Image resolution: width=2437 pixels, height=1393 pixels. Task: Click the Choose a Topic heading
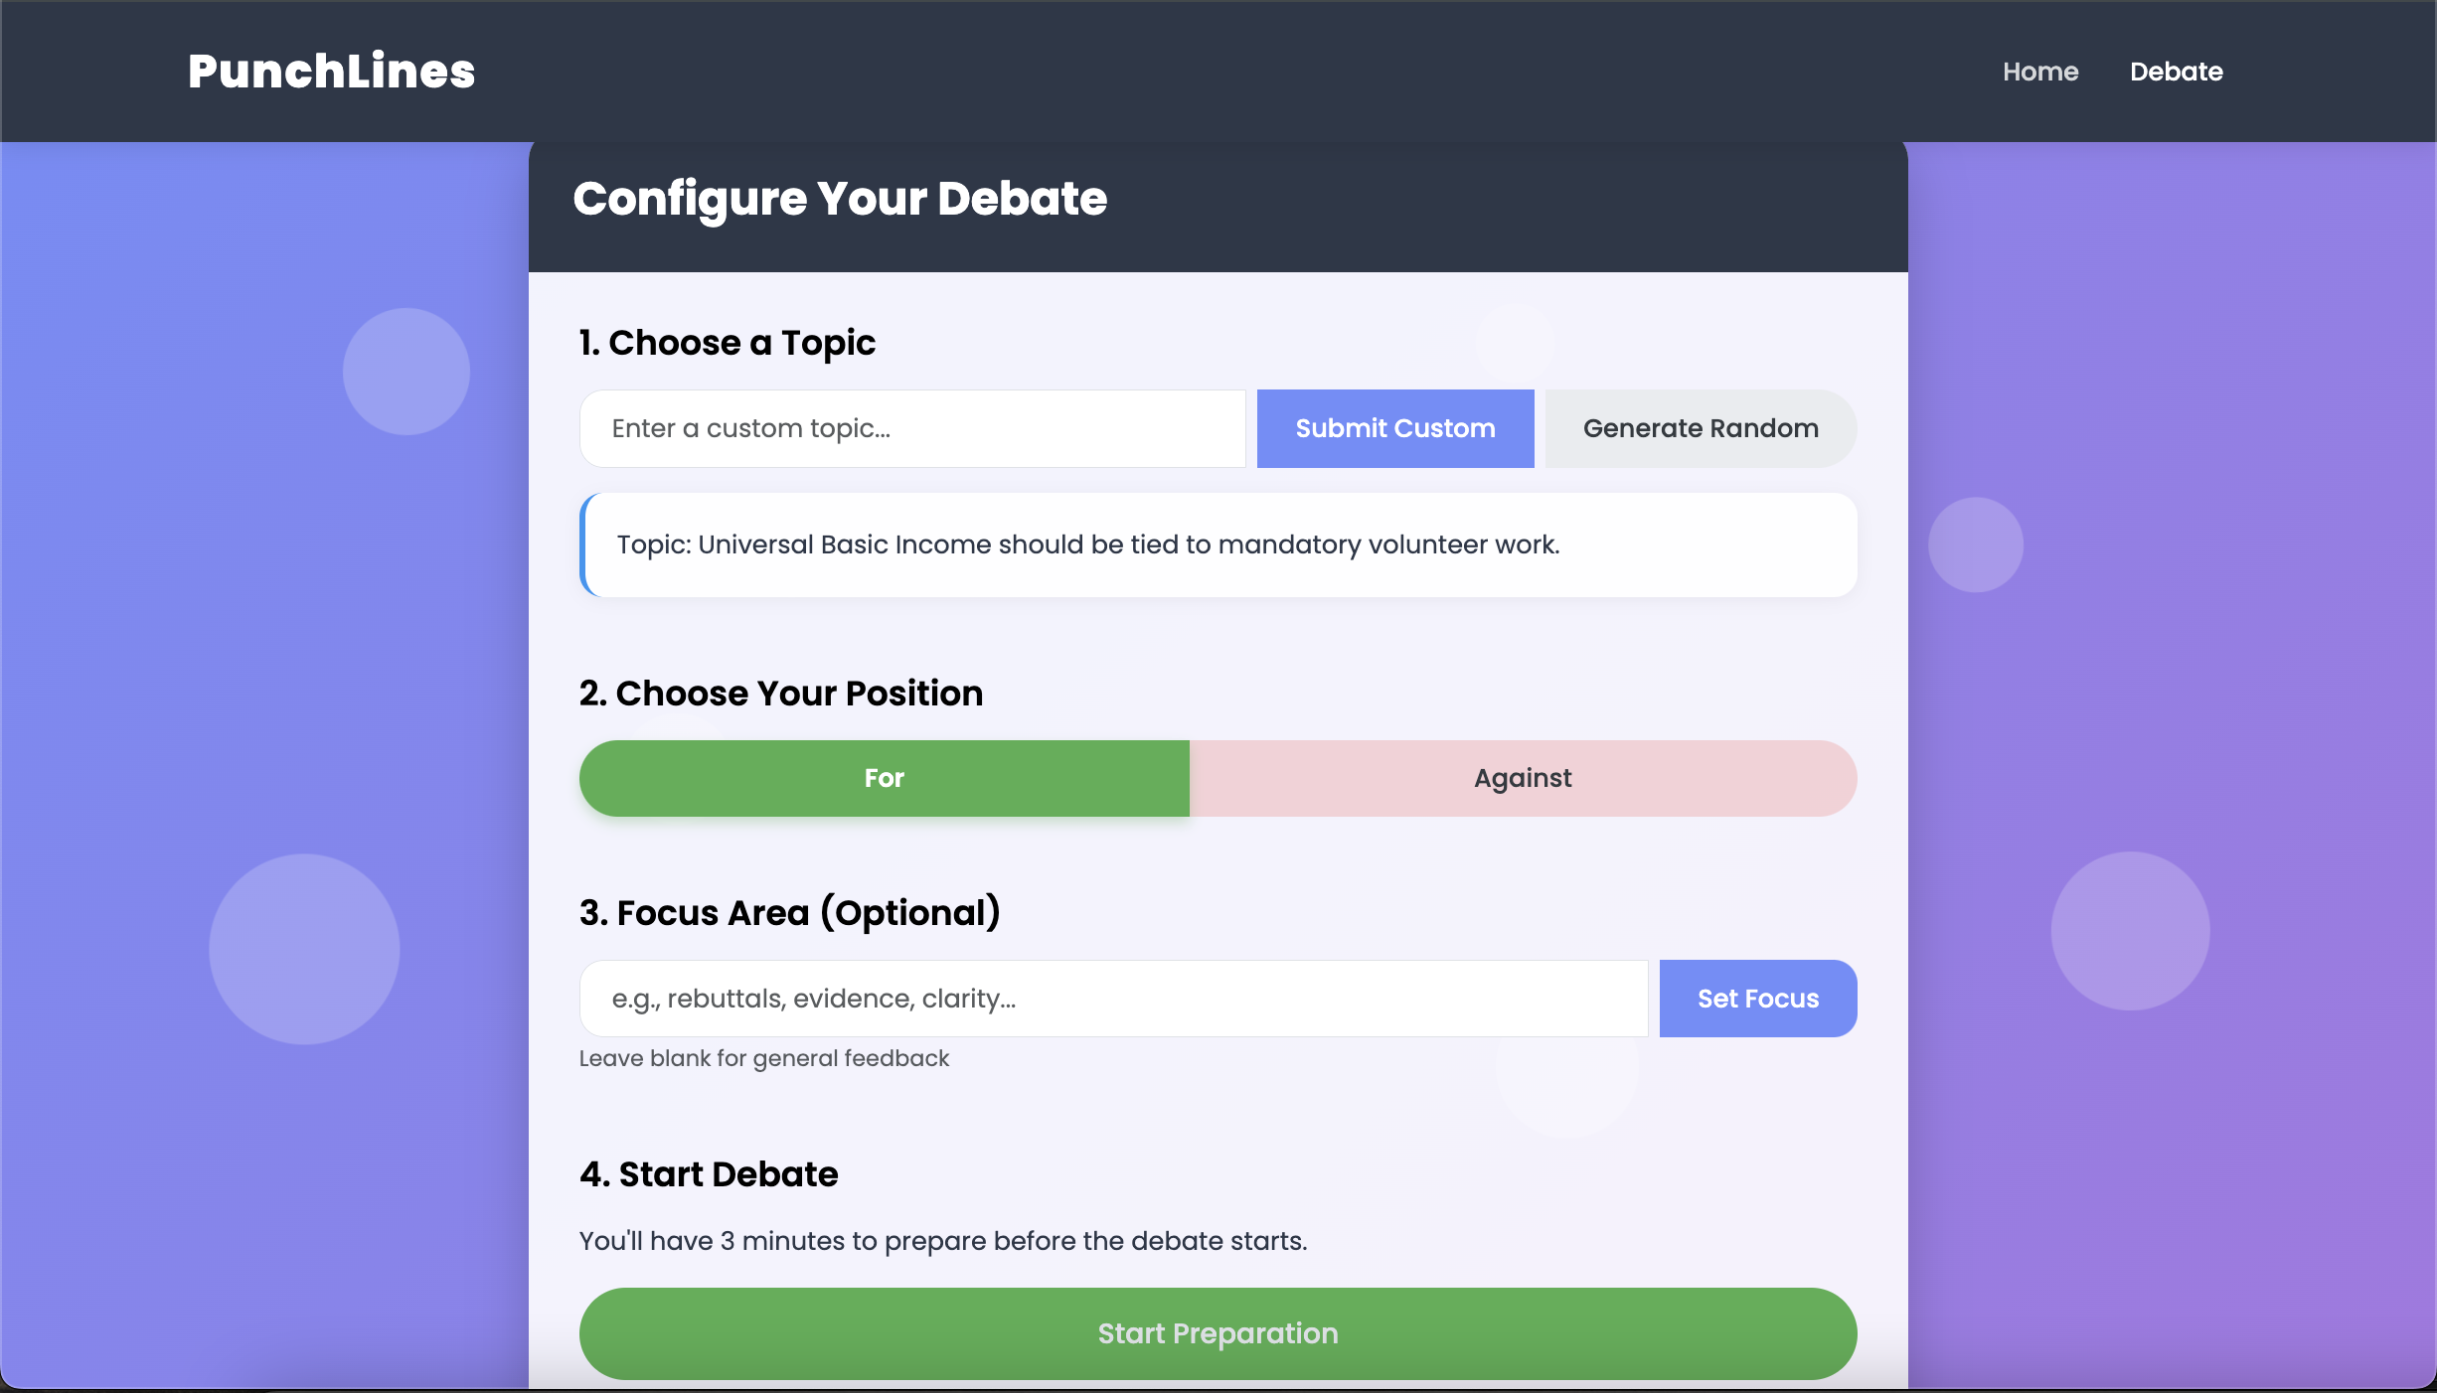[728, 343]
